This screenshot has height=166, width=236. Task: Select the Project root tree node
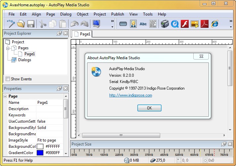[x=18, y=42]
